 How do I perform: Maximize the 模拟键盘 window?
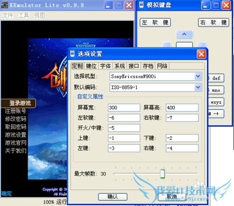coord(216,5)
